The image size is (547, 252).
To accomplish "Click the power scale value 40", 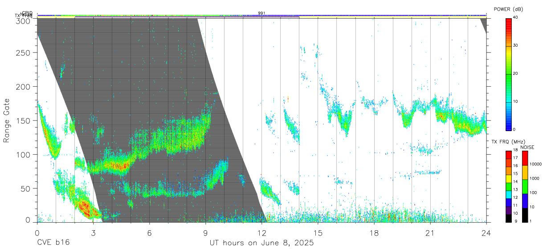I will click(x=516, y=18).
